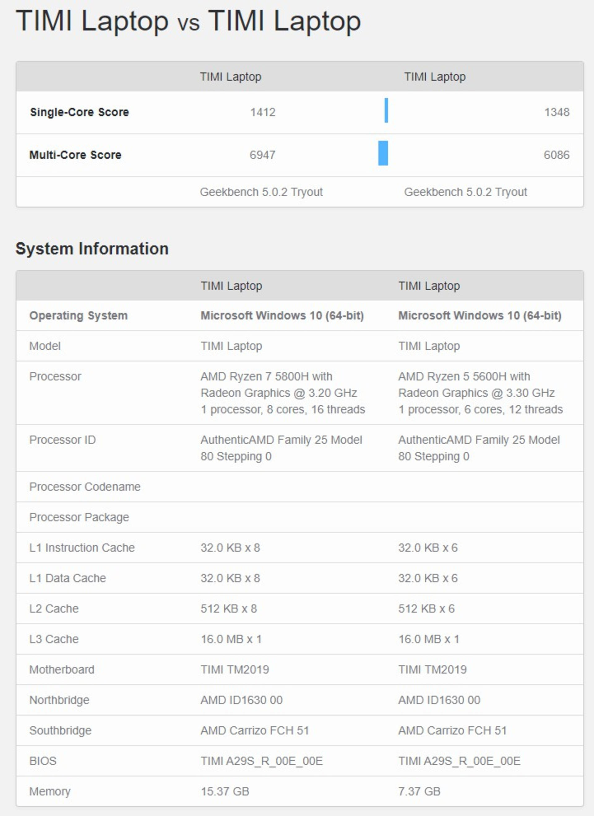Click the L1 Data Cache label
This screenshot has width=594, height=816.
[x=68, y=578]
